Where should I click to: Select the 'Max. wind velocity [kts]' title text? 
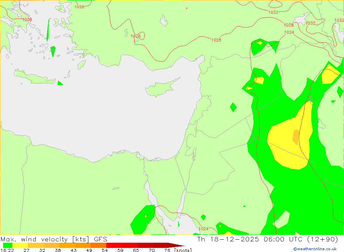[x=45, y=239]
